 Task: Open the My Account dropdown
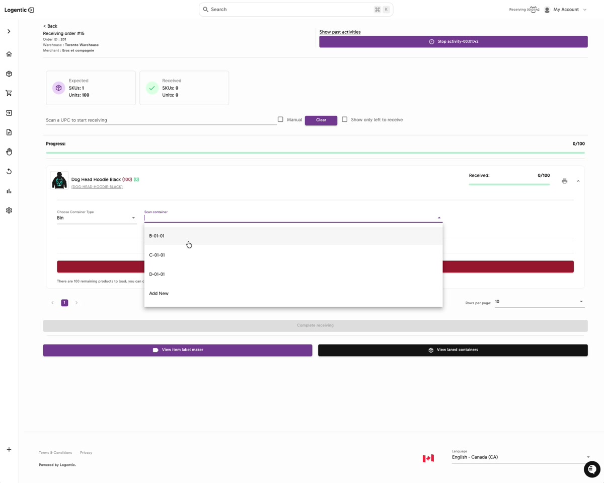570,10
